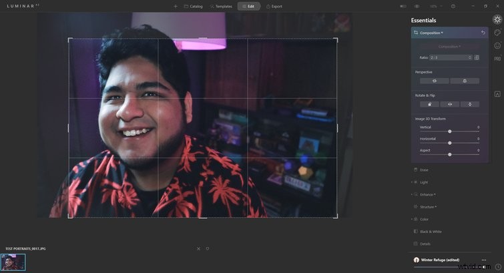This screenshot has width=504, height=273.
Task: Open the Creative palette tools icon
Action: tap(497, 33)
